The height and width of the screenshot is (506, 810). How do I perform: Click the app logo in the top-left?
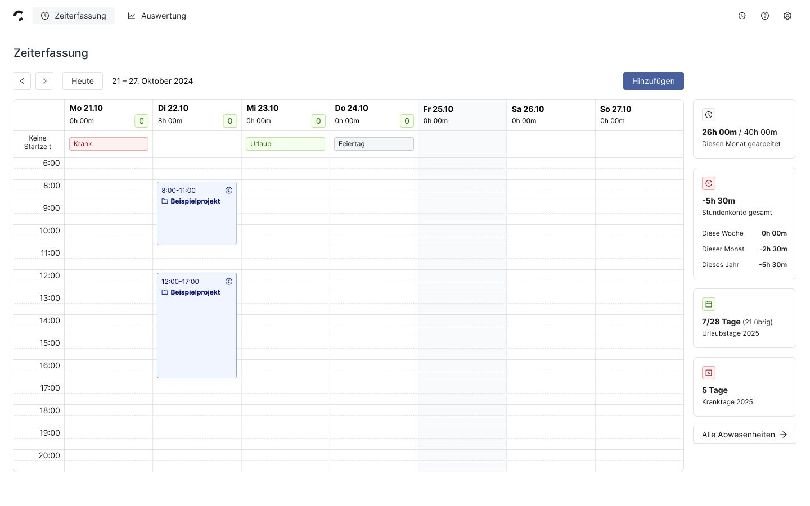[x=19, y=16]
